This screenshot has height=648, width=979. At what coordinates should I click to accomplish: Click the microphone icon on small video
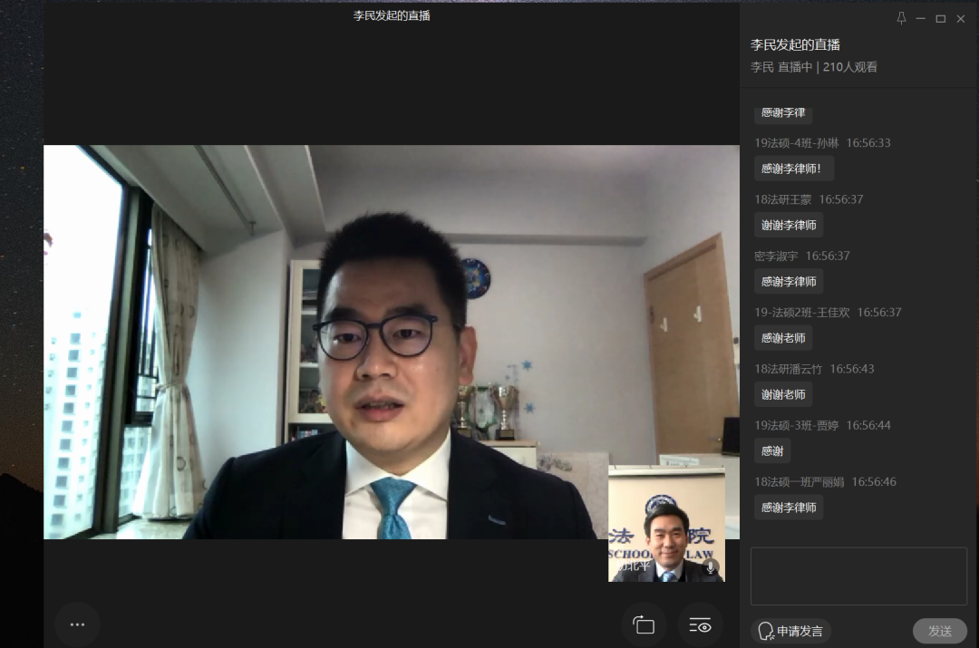coord(710,567)
